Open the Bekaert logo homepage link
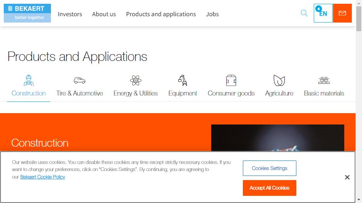 point(27,13)
